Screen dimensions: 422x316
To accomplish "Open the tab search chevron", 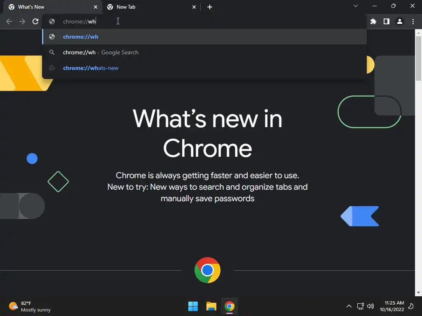I will point(356,6).
